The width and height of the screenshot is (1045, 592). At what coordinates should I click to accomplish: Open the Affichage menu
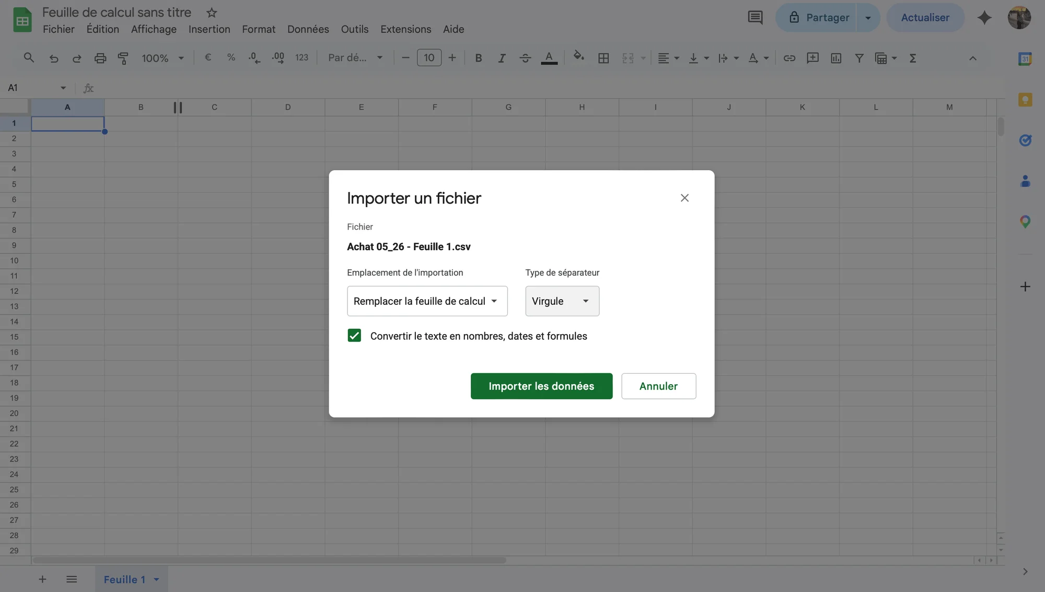click(x=154, y=29)
